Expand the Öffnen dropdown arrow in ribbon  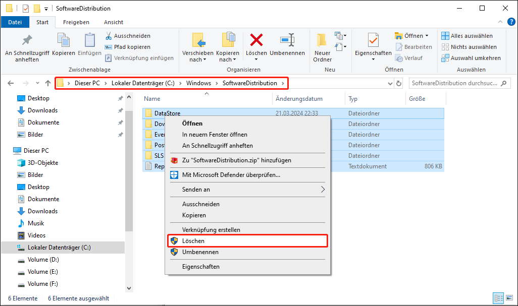pos(427,36)
